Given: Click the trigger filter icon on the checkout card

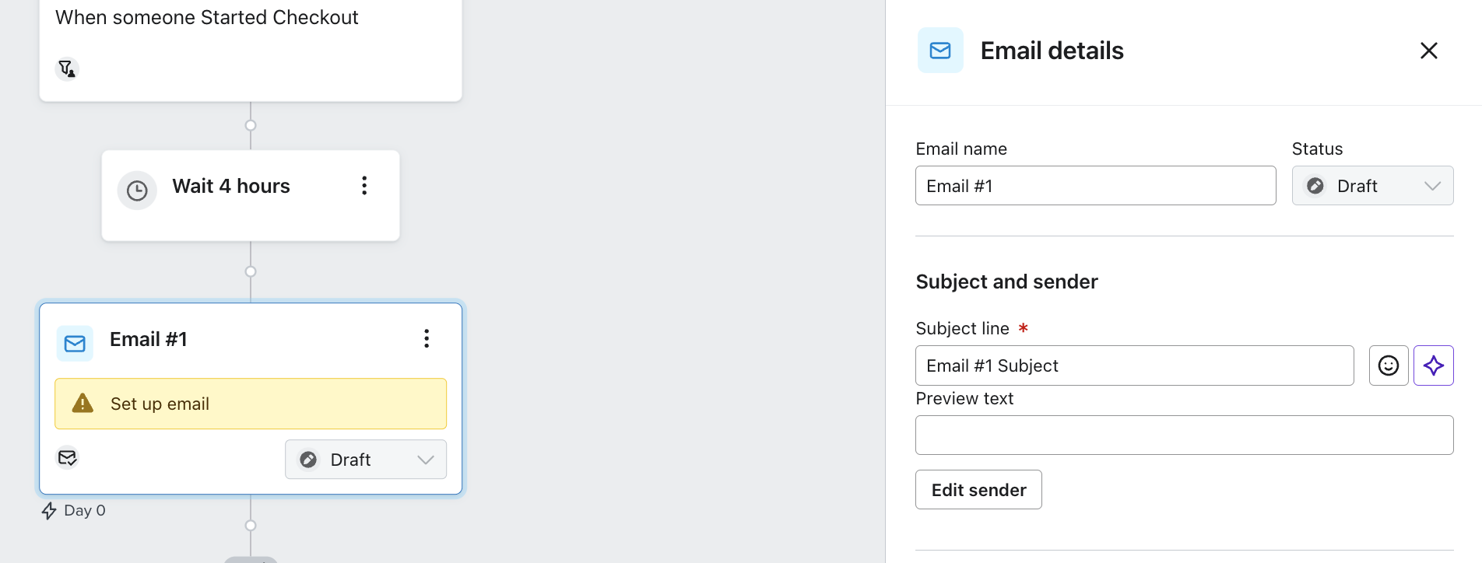Looking at the screenshot, I should 67,69.
